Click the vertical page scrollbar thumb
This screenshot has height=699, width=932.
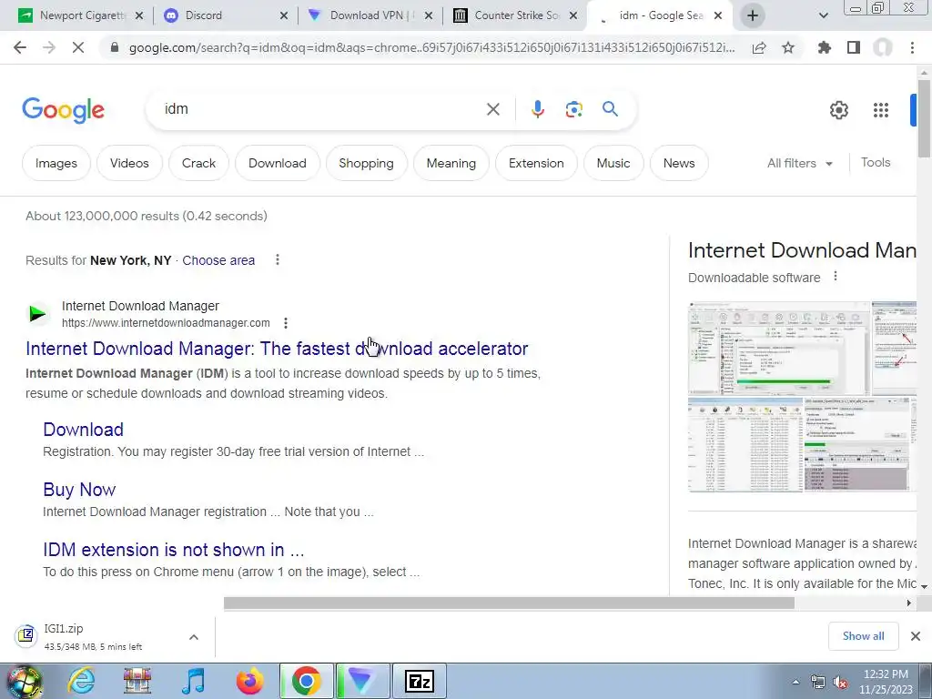tap(924, 119)
